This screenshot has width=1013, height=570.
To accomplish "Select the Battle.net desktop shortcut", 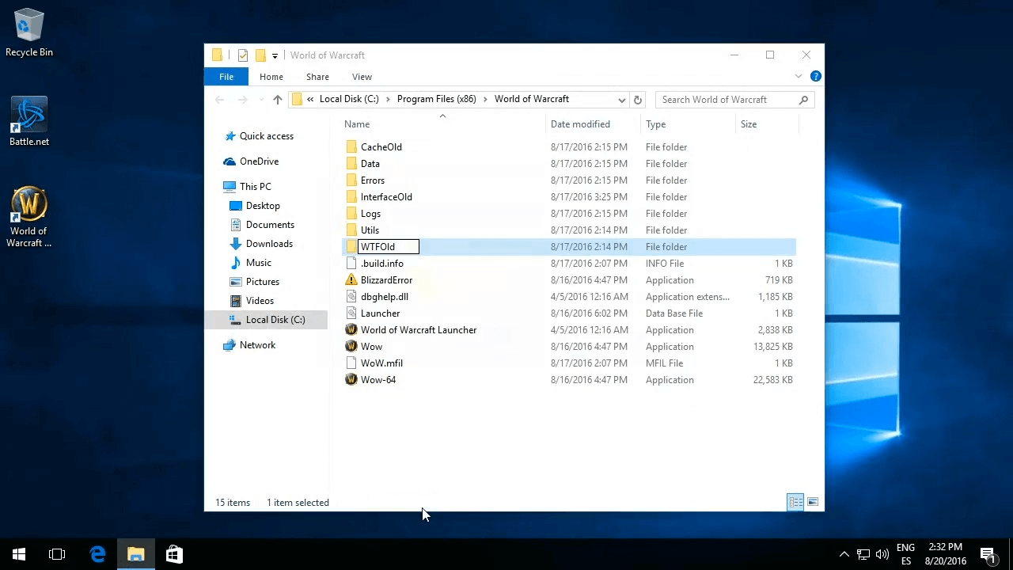I will point(29,122).
